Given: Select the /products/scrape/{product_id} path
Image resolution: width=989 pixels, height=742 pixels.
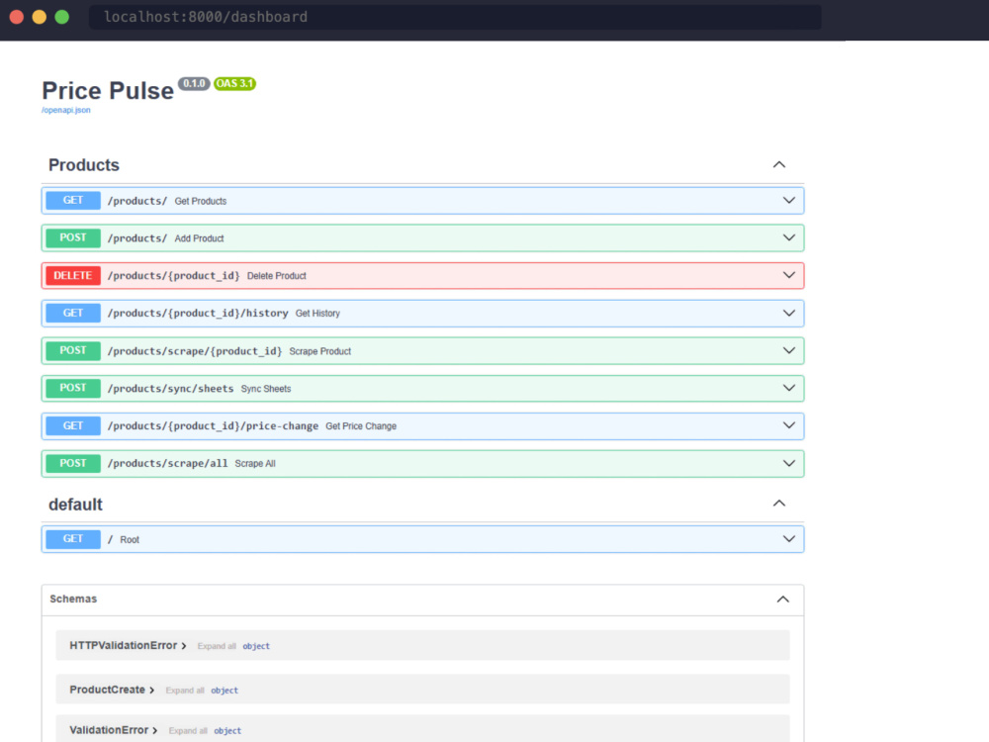Looking at the screenshot, I should (194, 351).
